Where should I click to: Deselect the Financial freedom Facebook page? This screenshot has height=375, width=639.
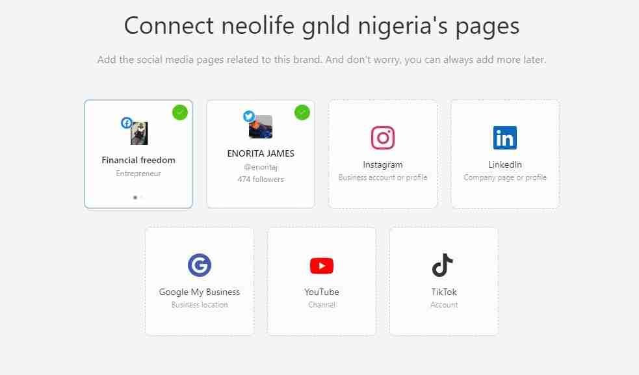click(138, 154)
